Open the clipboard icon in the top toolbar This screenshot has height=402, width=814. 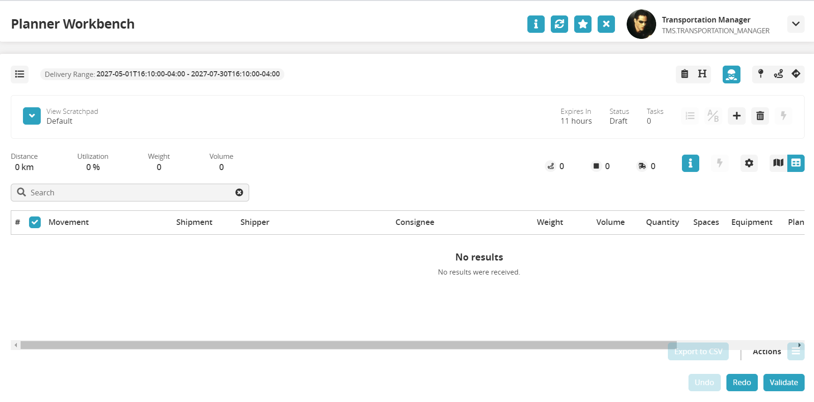pos(685,74)
